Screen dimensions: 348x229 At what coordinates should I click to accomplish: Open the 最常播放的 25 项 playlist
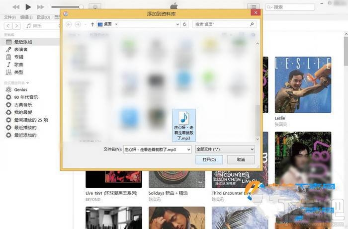(30, 120)
